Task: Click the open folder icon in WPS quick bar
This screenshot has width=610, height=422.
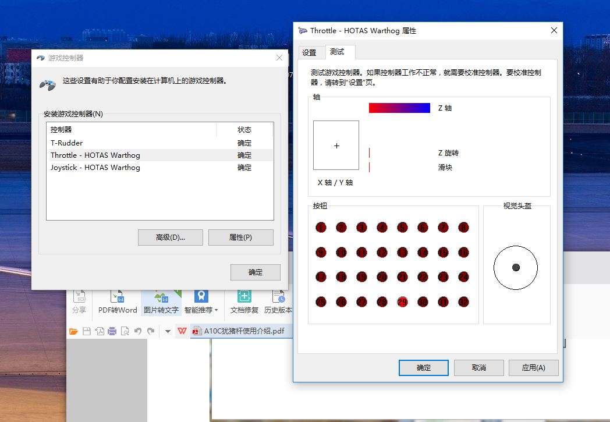Action: (x=73, y=331)
